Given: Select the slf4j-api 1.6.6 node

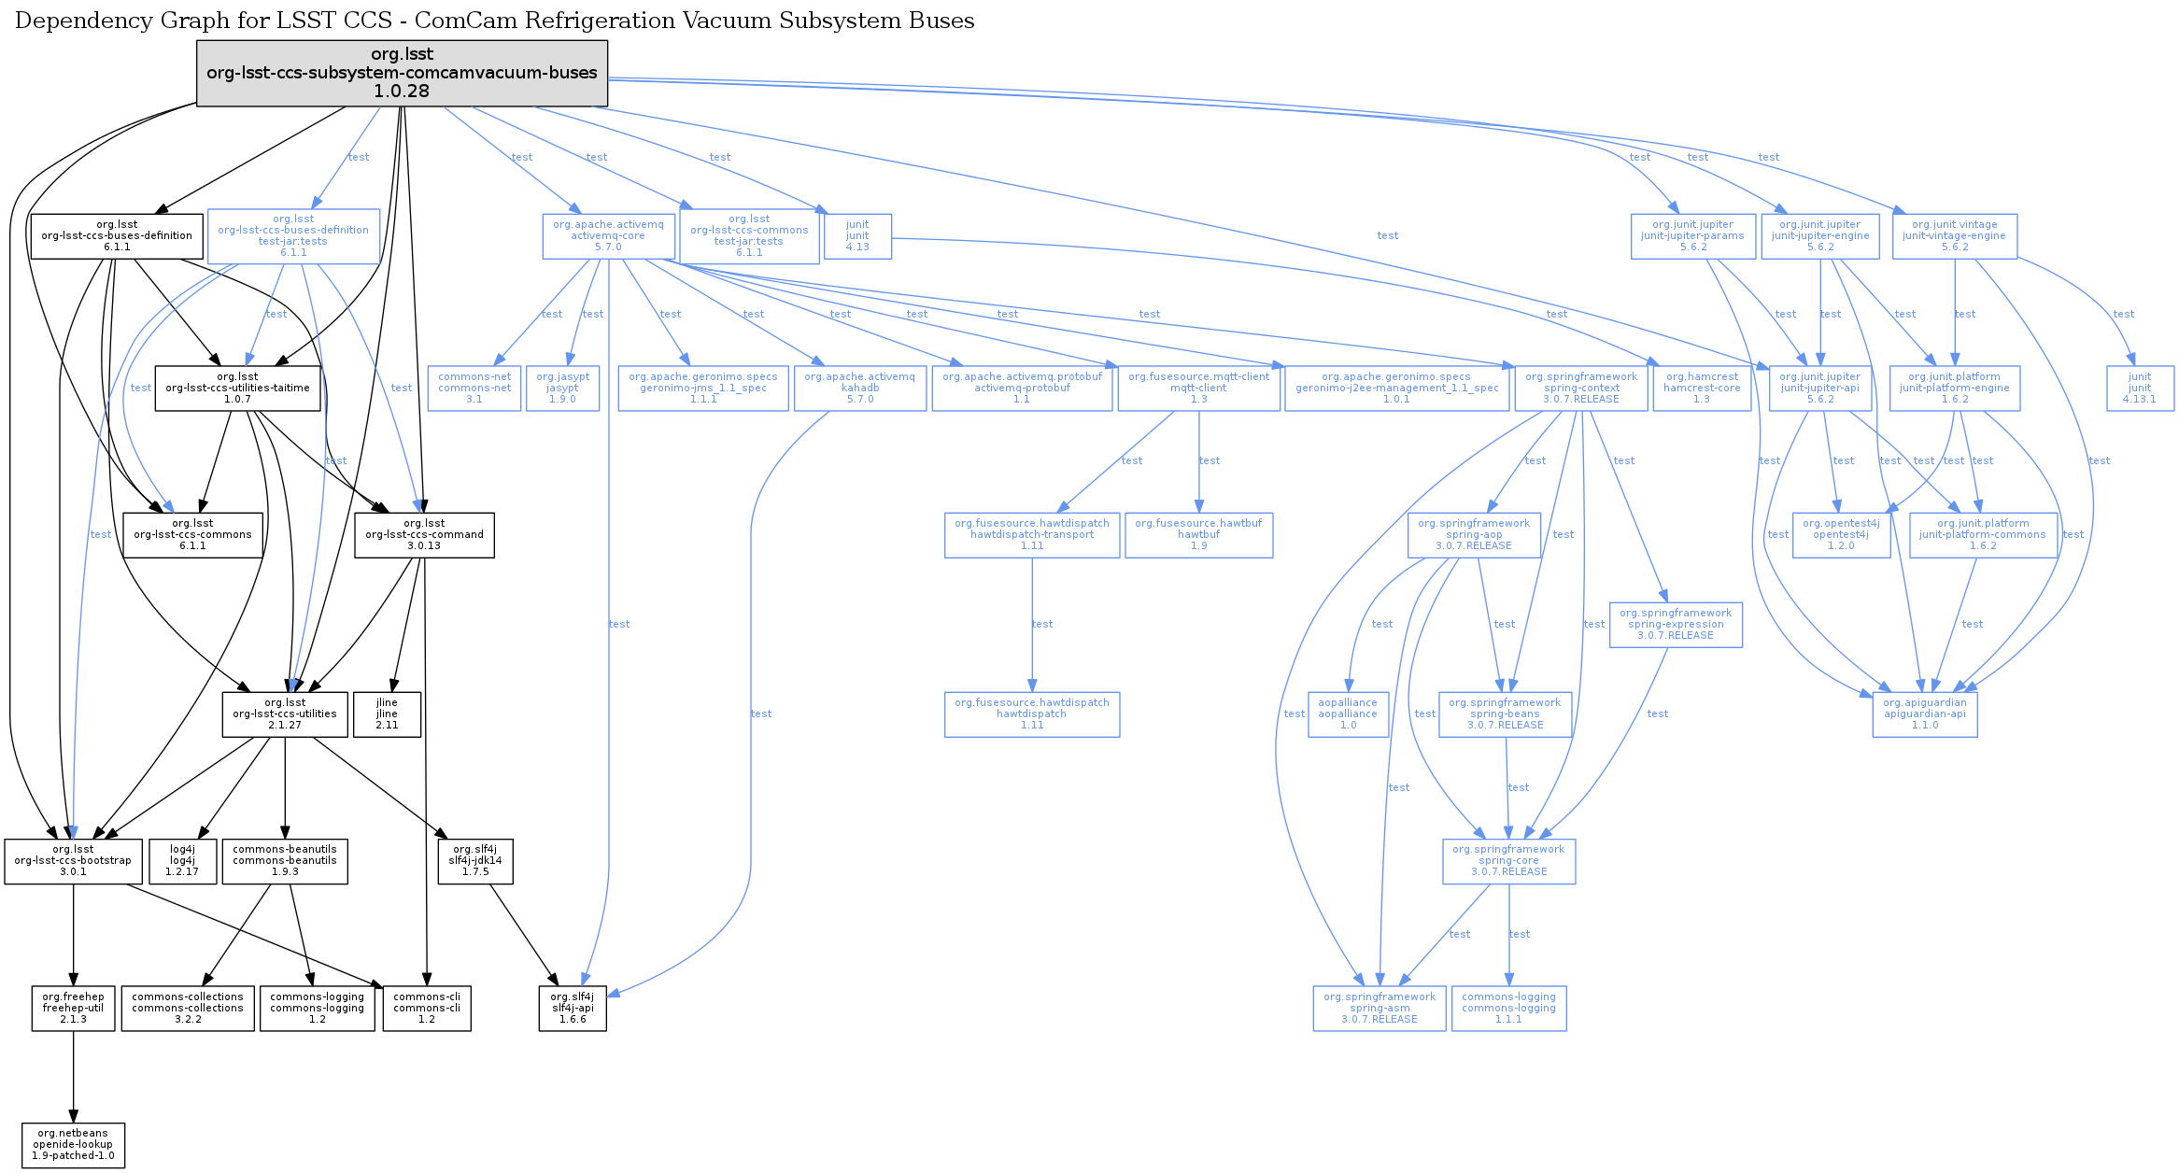Looking at the screenshot, I should (573, 1009).
